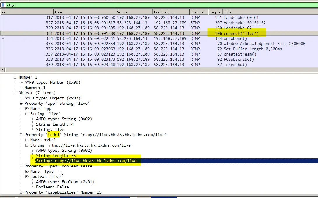The image size is (318, 198).
Task: Select the FCSubscribe() packet 338
Action: tap(146, 59)
